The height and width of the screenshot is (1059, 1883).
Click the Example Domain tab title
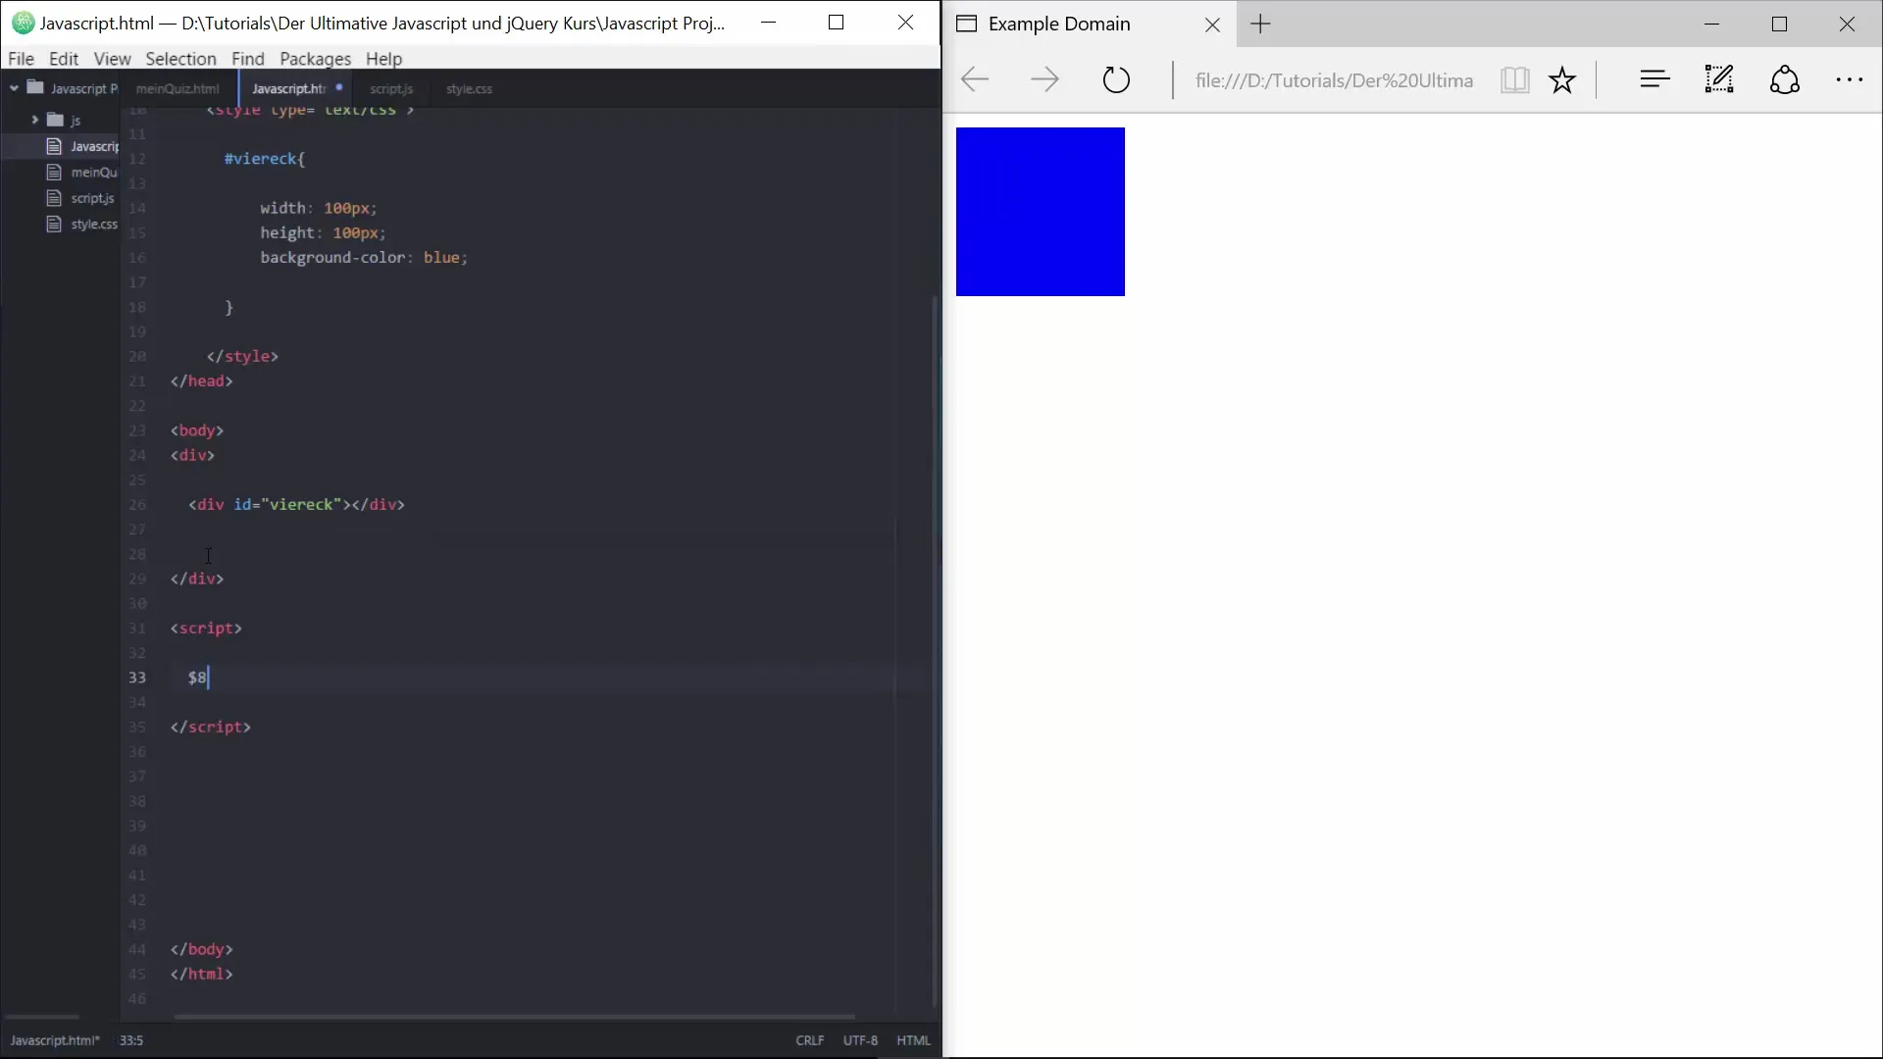point(1059,24)
